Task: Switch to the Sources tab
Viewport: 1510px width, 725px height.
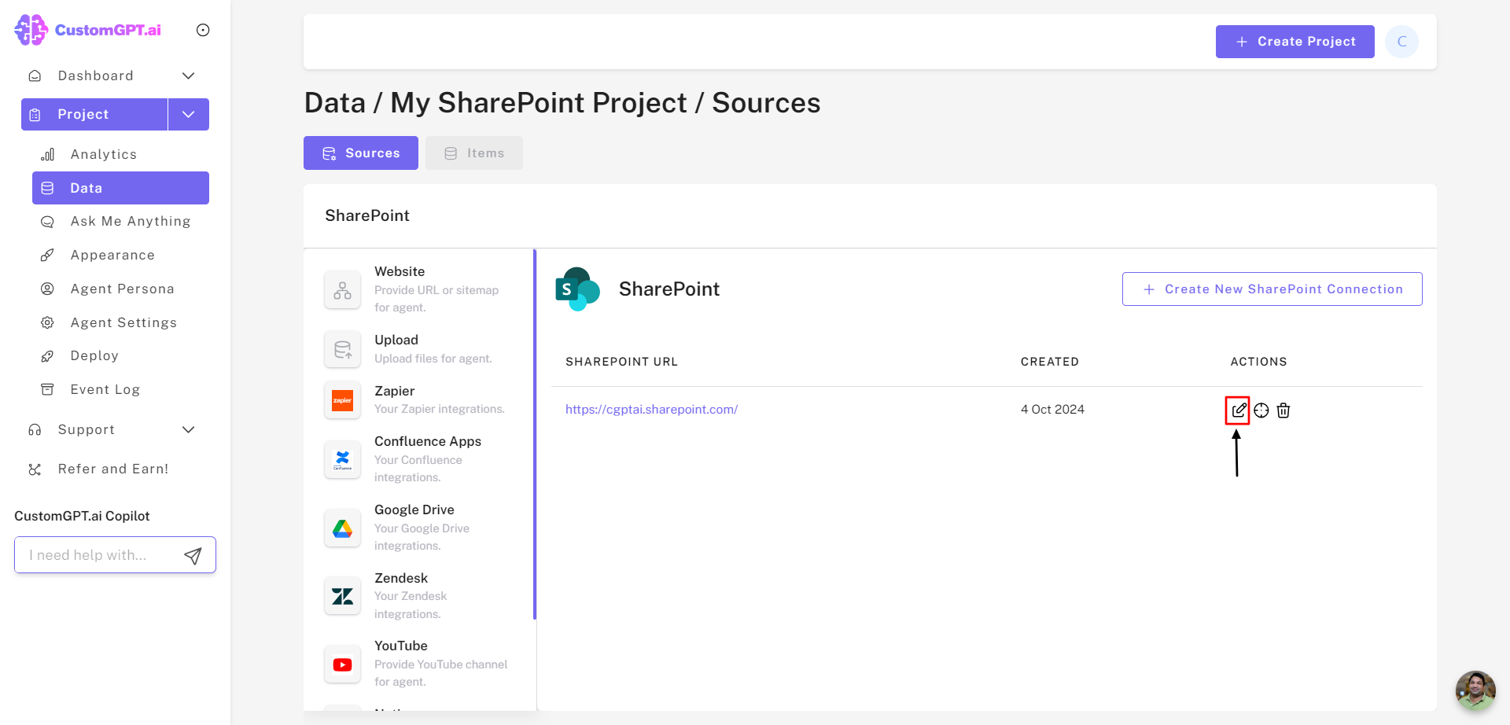Action: click(x=361, y=153)
